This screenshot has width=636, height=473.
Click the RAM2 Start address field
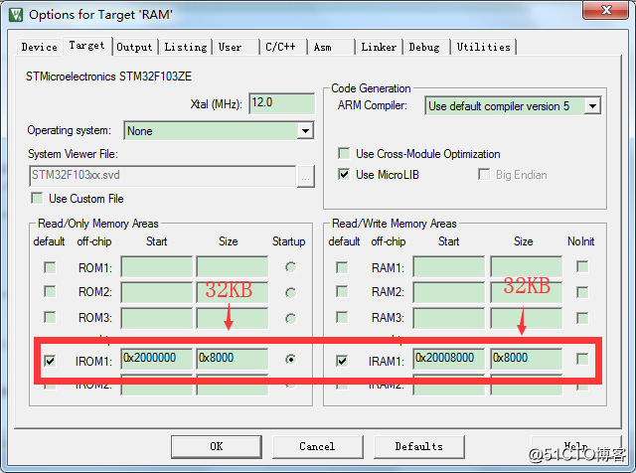[449, 292]
